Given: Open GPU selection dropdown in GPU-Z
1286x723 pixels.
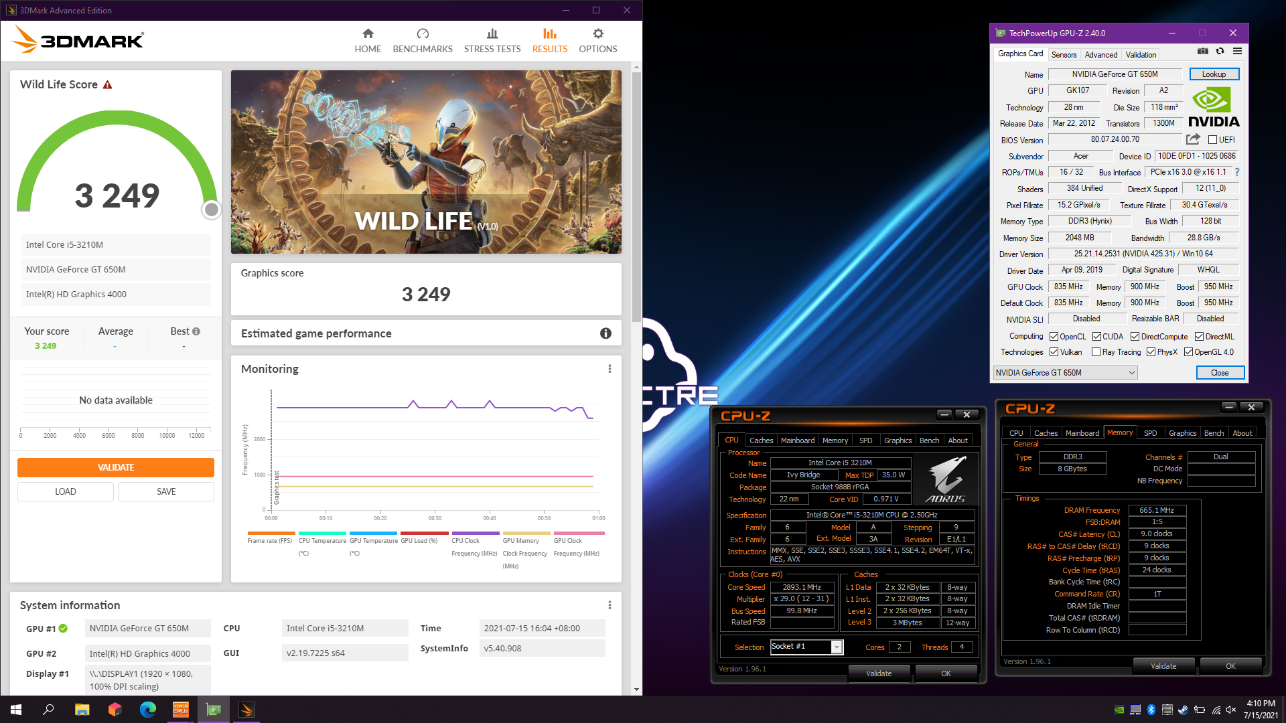Looking at the screenshot, I should [x=1065, y=373].
